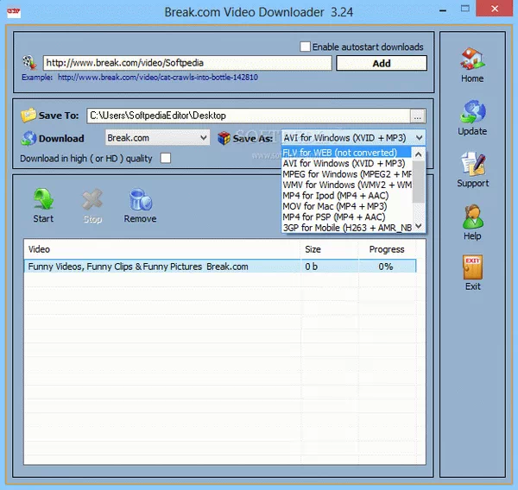
Task: Click the film reel icon beside URL
Action: click(x=29, y=62)
